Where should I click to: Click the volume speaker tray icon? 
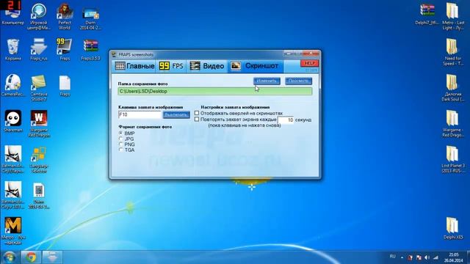427,257
